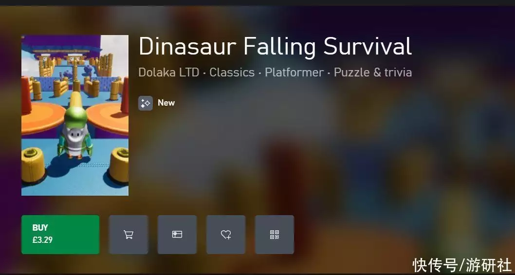Open the Dolaka LTD publisher page

pyautogui.click(x=169, y=73)
